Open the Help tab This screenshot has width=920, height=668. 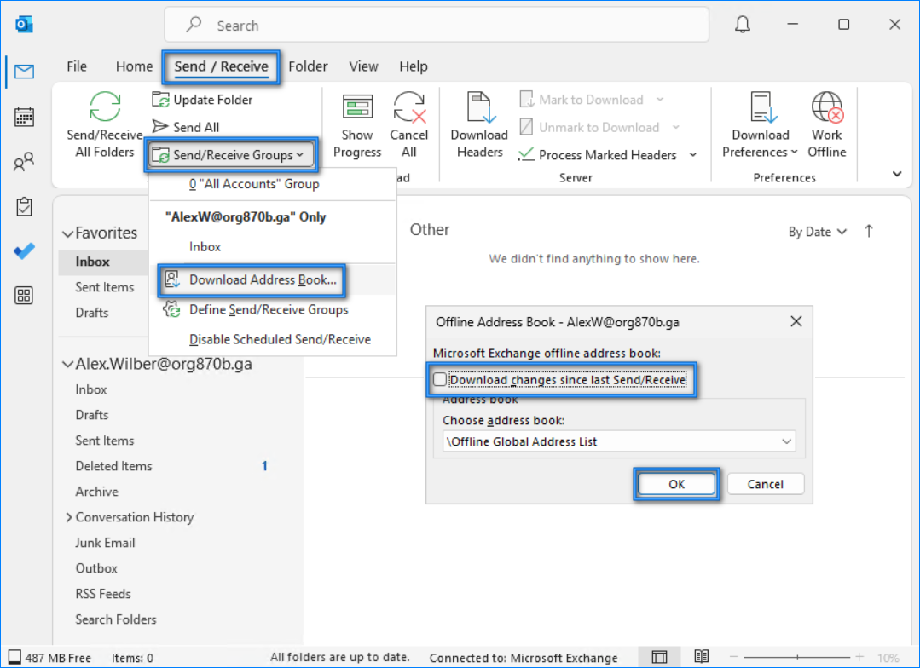414,66
